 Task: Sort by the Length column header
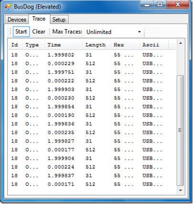tap(96, 45)
